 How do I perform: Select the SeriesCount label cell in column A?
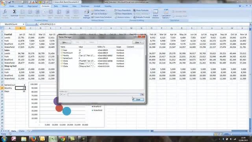pyautogui.click(x=9, y=85)
